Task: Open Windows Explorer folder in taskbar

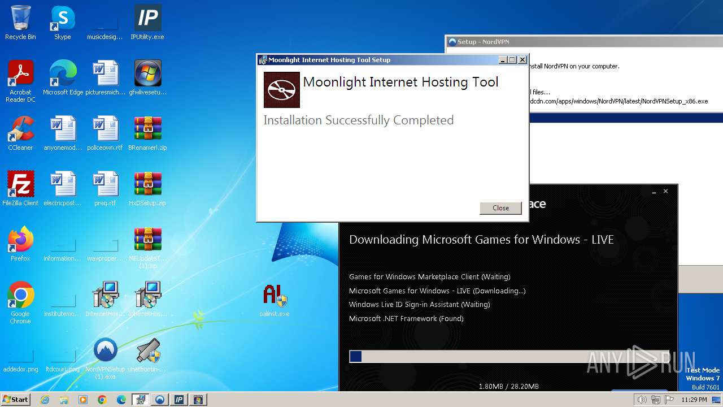Action: [x=64, y=400]
